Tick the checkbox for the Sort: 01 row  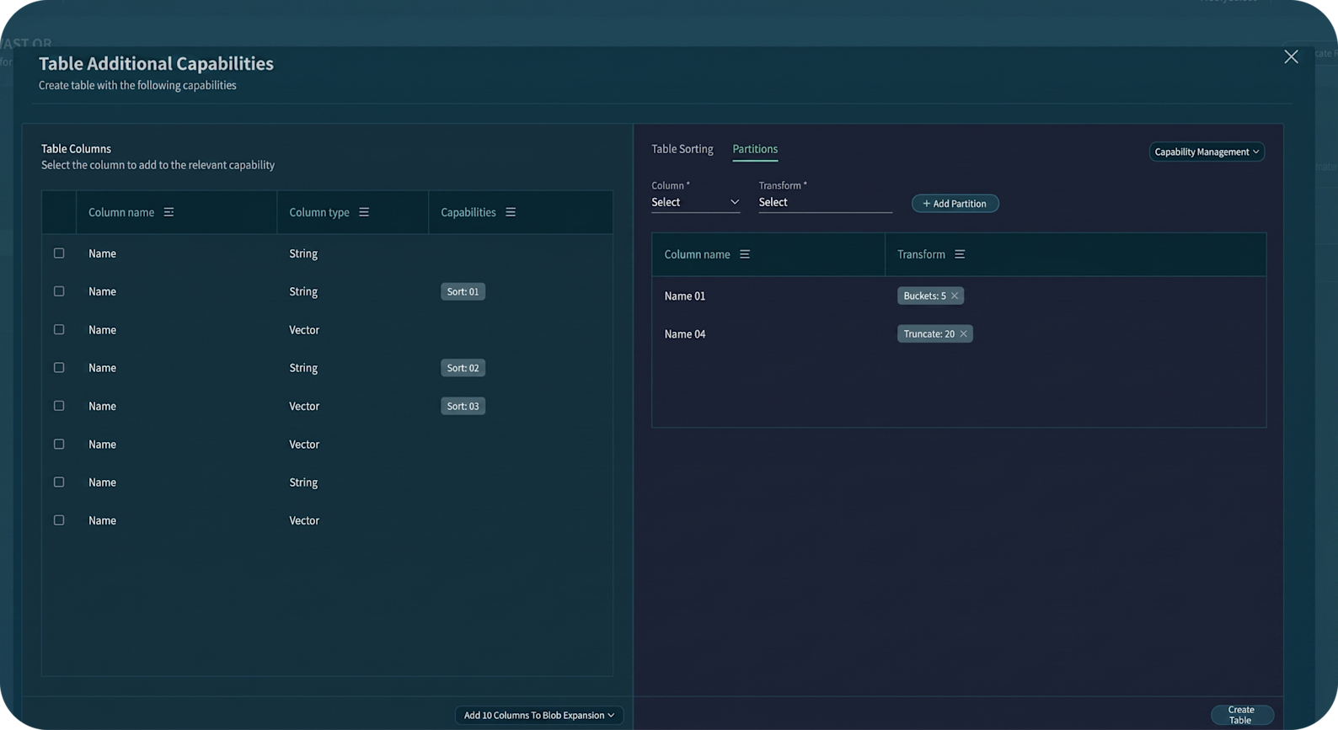click(59, 291)
